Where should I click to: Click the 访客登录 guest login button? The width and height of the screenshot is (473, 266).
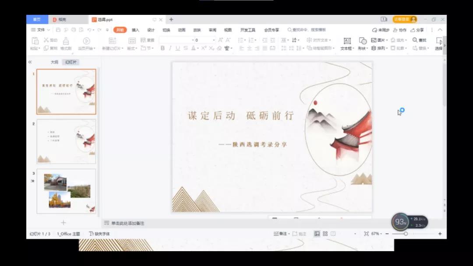[404, 19]
